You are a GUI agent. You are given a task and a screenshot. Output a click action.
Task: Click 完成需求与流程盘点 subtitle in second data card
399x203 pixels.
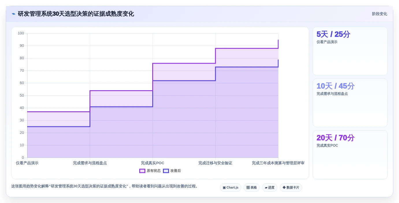click(x=332, y=94)
